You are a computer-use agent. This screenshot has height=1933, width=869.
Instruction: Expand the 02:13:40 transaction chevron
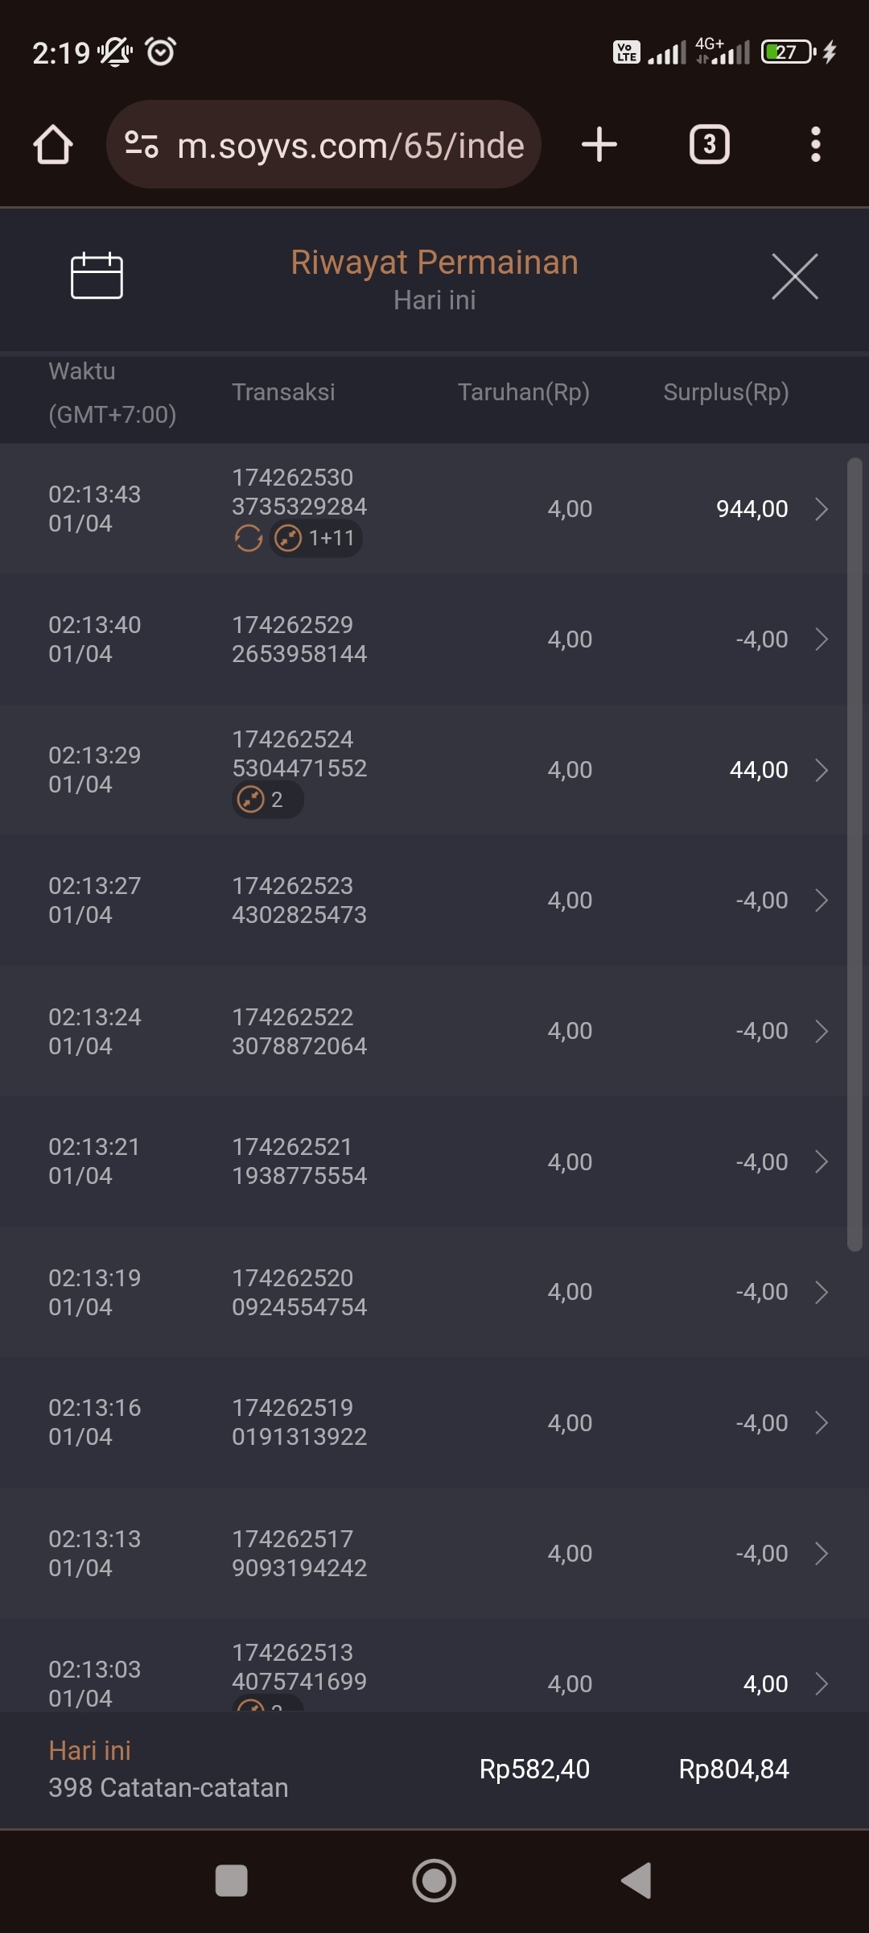tap(821, 640)
